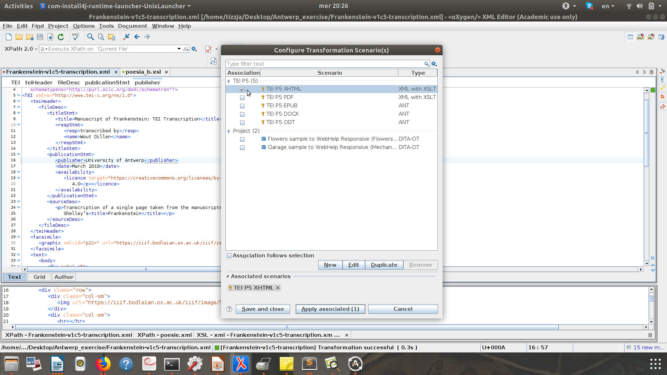This screenshot has height=375, width=667.
Task: Open Terminal from the dock
Action: (172, 364)
